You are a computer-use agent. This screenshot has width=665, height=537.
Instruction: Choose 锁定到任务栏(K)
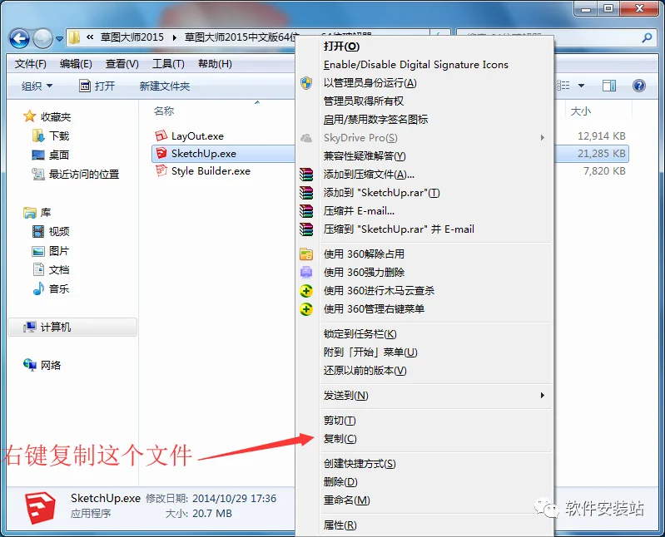[x=424, y=333]
